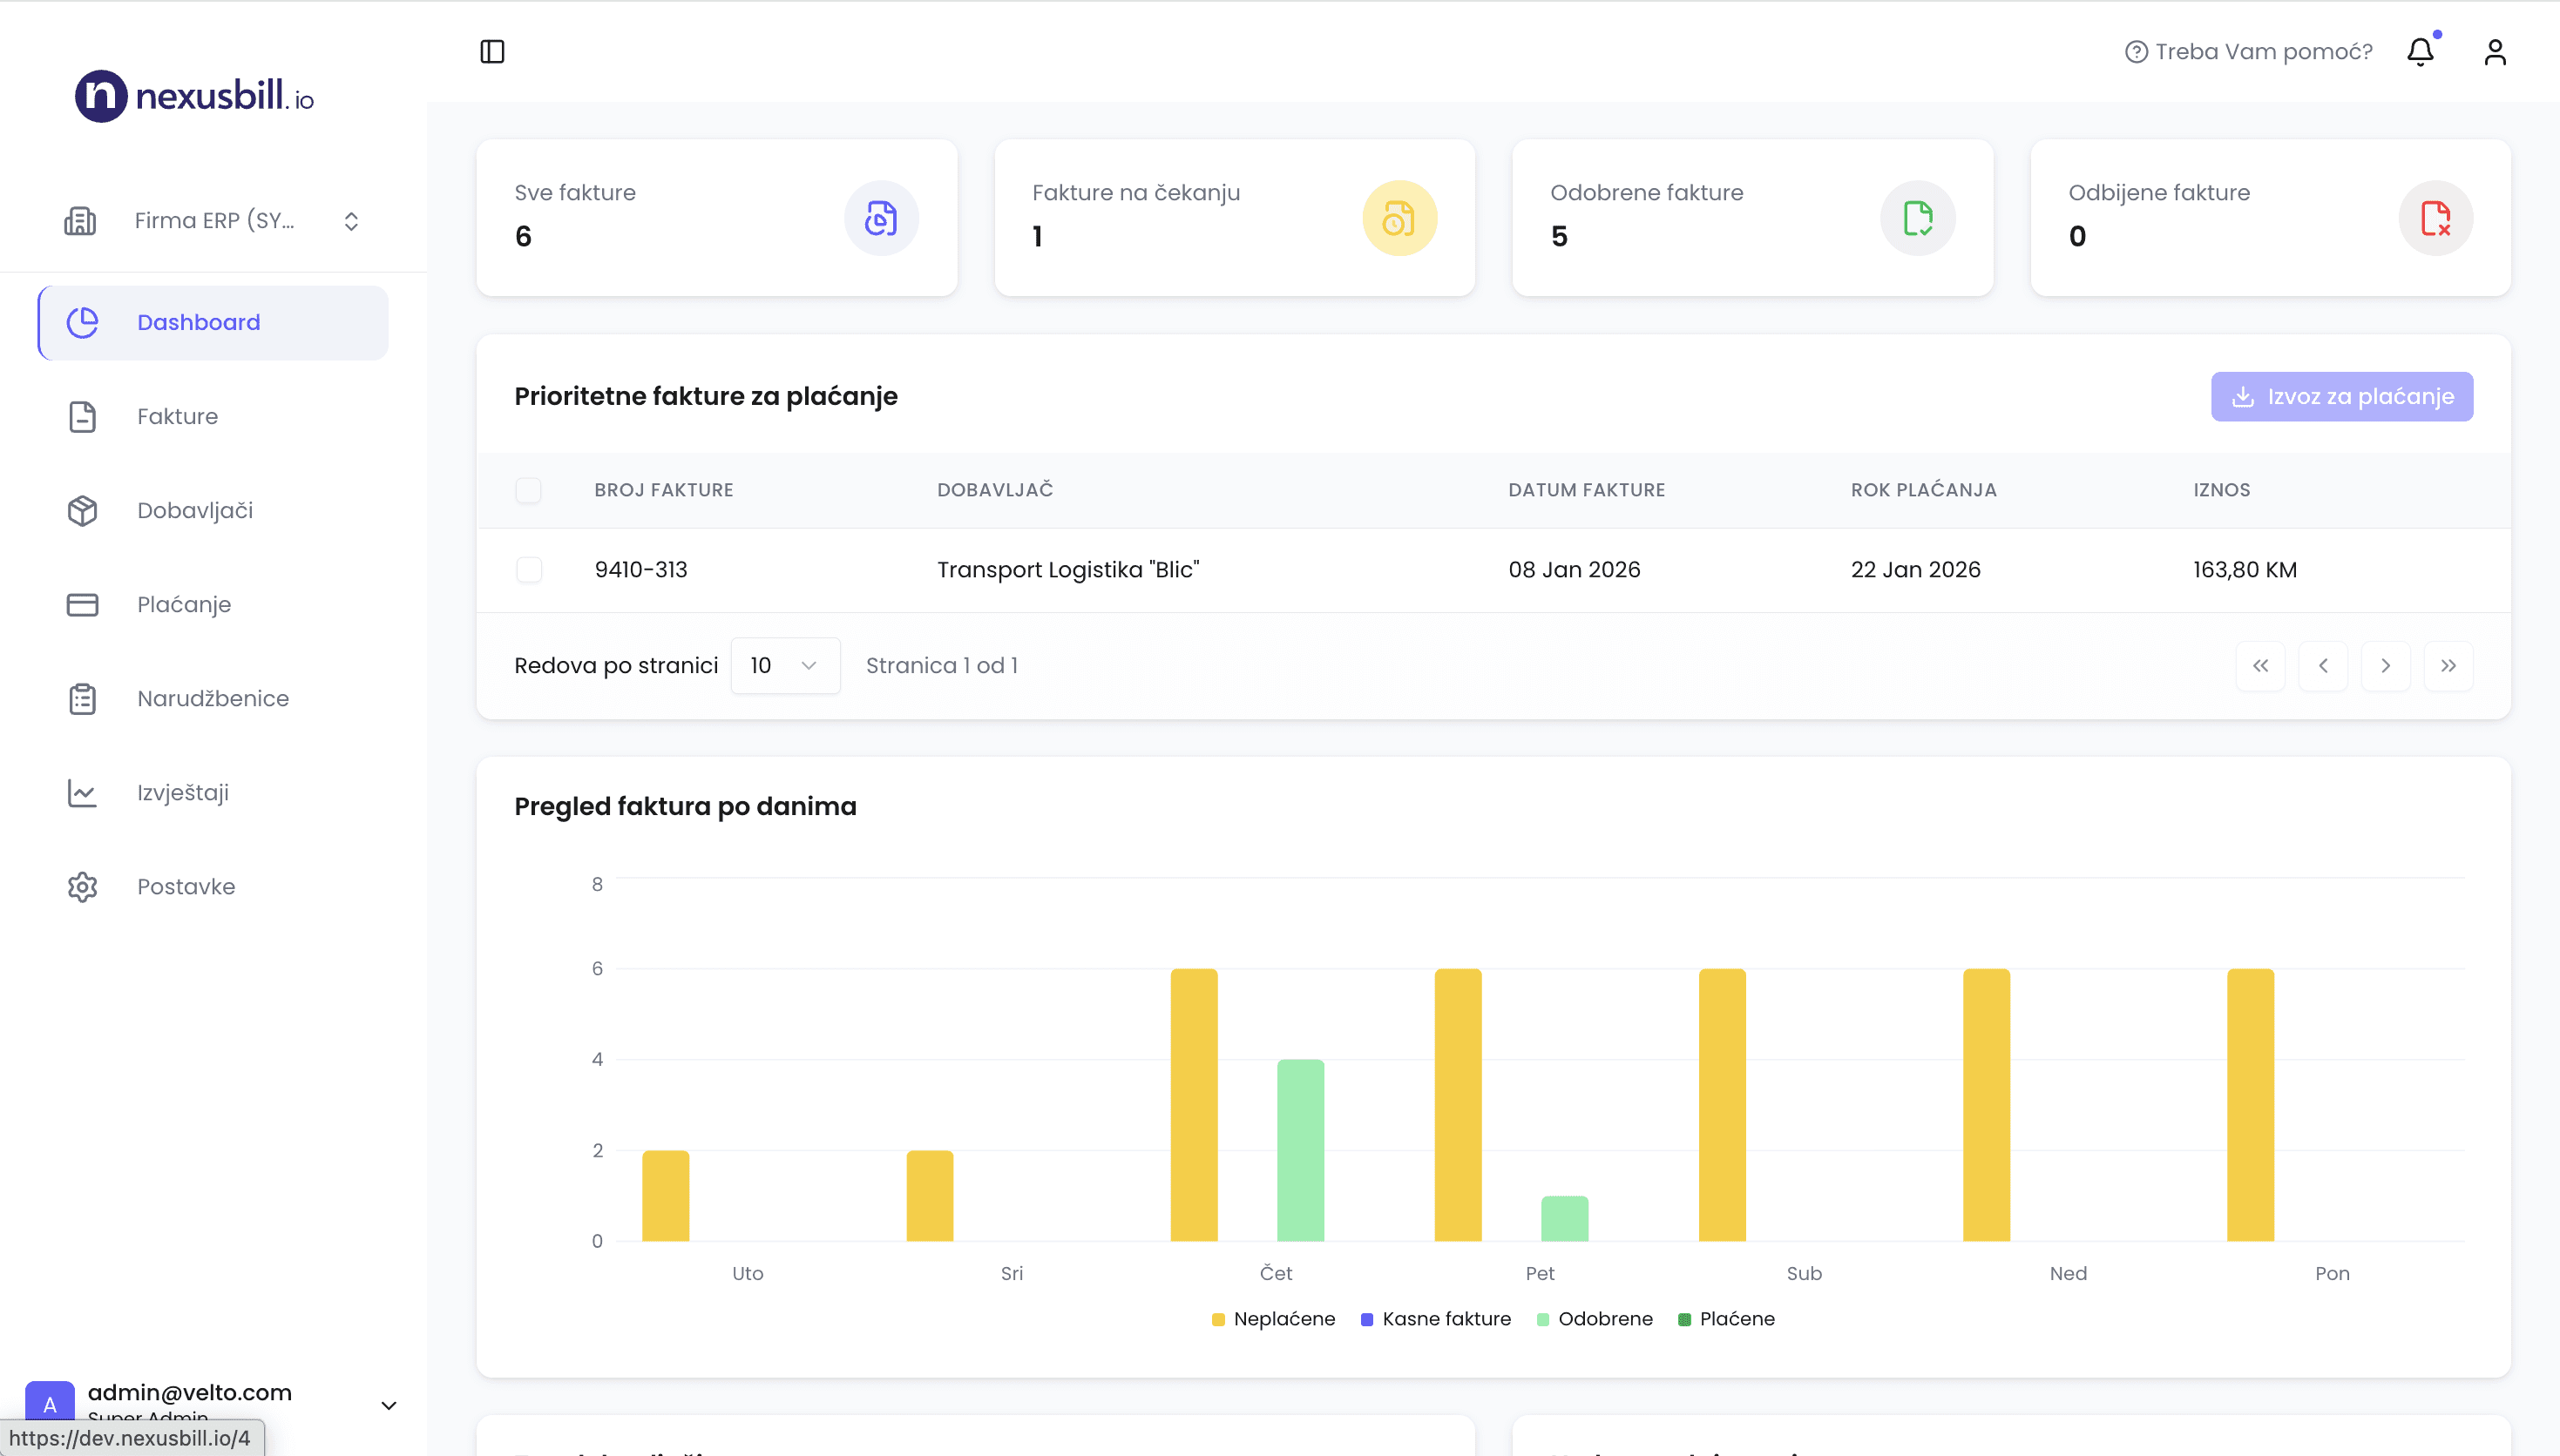Screen dimensions: 2560x1456
Task: Toggle Neplaćene legend series
Action: [x=1272, y=1319]
